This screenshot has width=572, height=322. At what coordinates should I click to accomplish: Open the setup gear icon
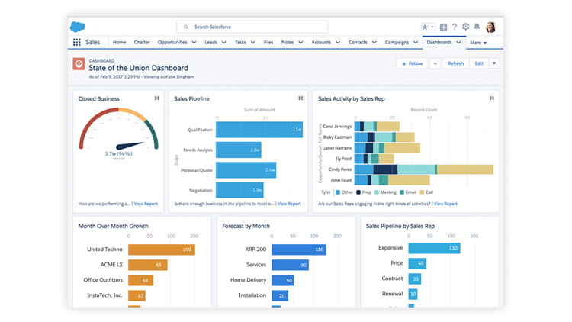click(x=465, y=27)
